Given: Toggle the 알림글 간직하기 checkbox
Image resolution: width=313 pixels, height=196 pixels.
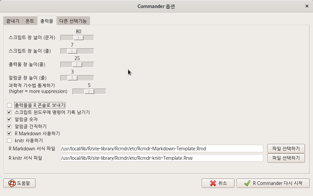Looking at the screenshot, I should tap(9, 126).
